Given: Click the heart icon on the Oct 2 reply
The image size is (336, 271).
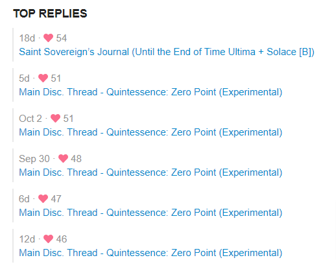Looking at the screenshot, I should pos(55,119).
